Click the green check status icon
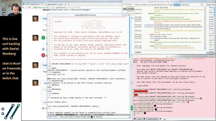 43,38
